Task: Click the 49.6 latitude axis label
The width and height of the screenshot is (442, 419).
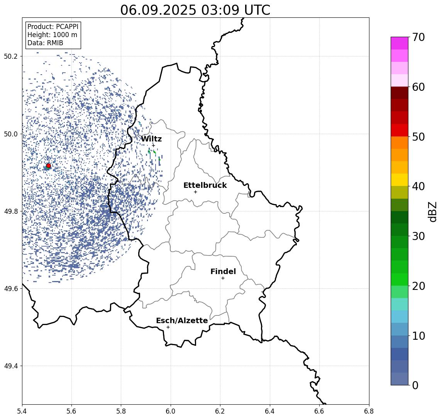Action: point(11,289)
